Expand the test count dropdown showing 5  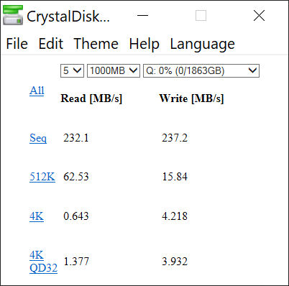tap(72, 70)
